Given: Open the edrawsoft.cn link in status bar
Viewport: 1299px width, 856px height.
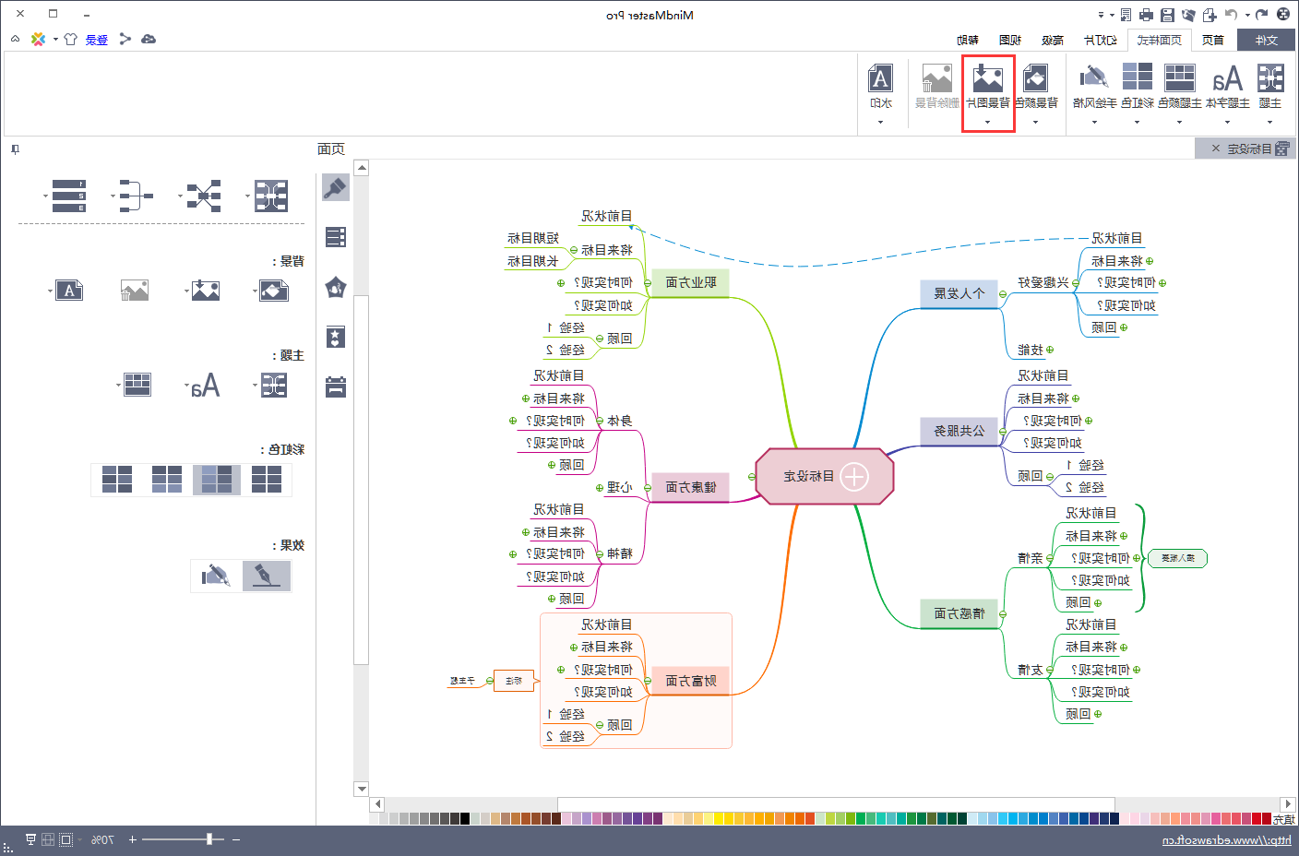Looking at the screenshot, I should [x=1227, y=840].
